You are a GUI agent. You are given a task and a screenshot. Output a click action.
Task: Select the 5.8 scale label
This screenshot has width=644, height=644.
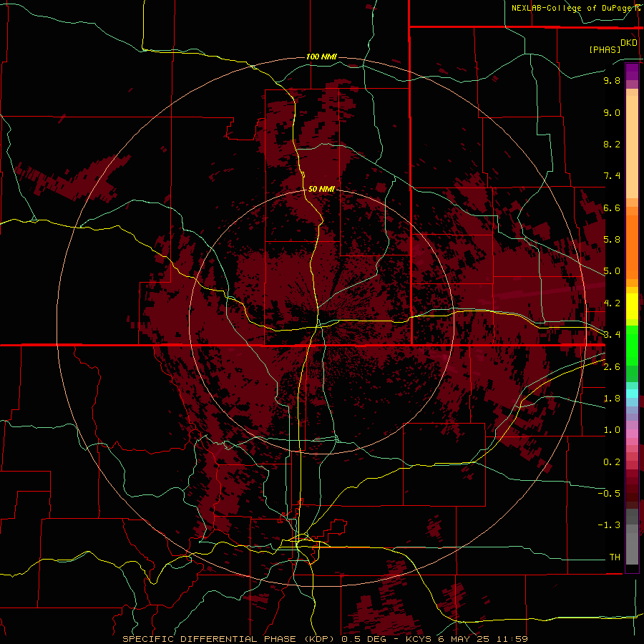(612, 240)
